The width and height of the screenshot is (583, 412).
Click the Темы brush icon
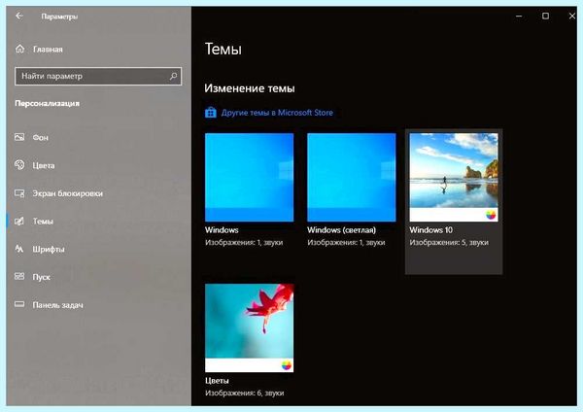19,222
